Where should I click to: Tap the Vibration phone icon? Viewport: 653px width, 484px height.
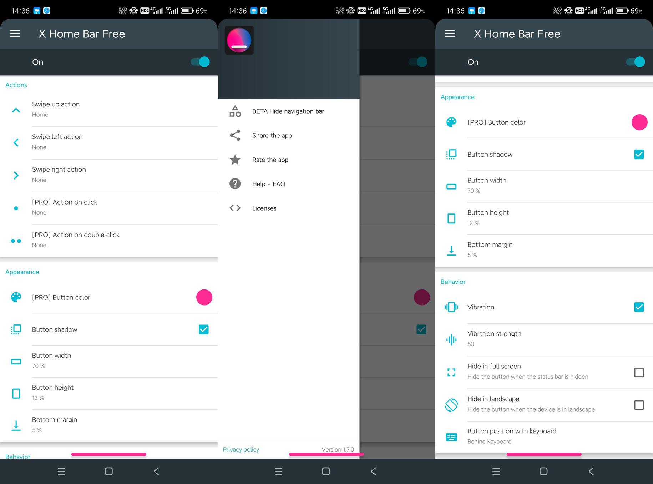click(451, 307)
